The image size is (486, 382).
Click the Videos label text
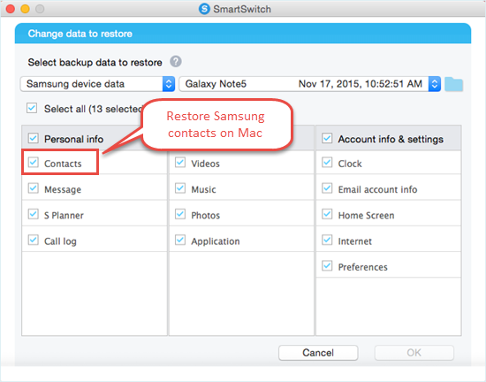point(206,164)
